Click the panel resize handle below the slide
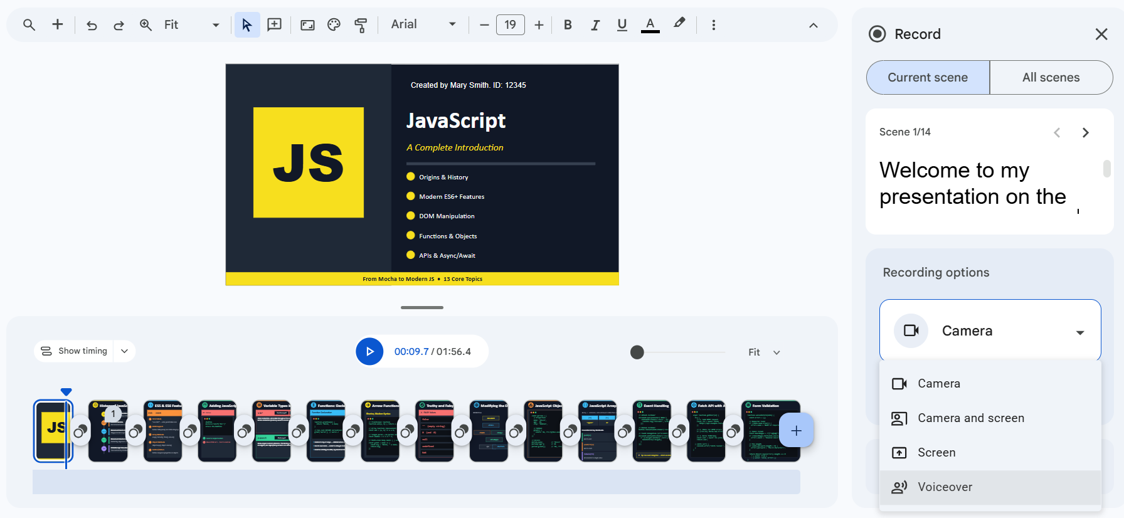This screenshot has height=518, width=1124. [422, 307]
